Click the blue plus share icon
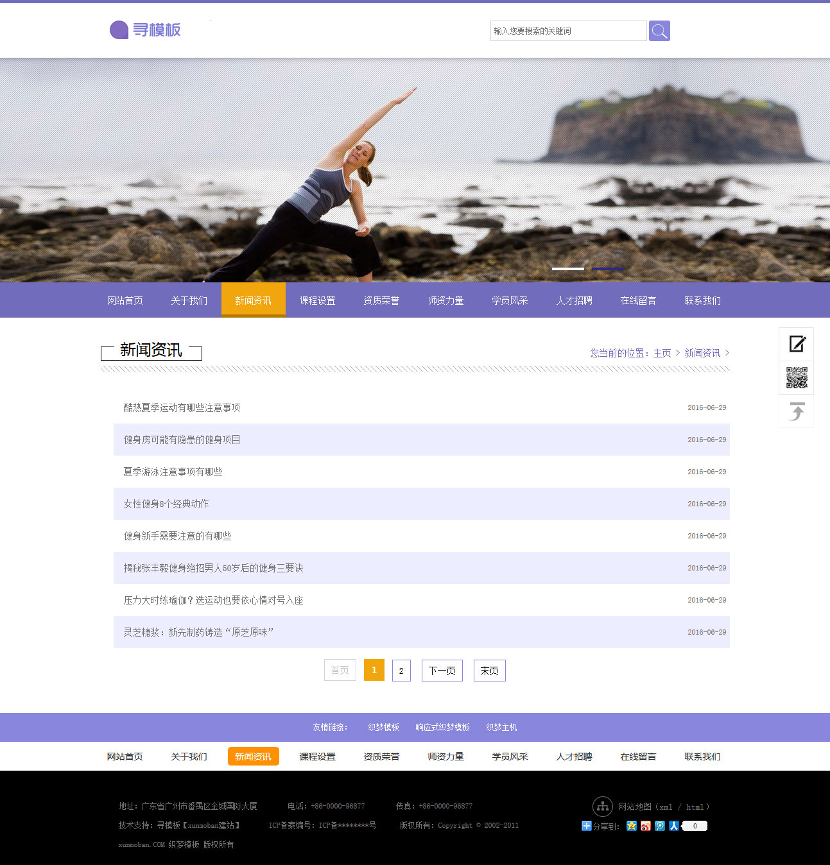 click(x=586, y=826)
